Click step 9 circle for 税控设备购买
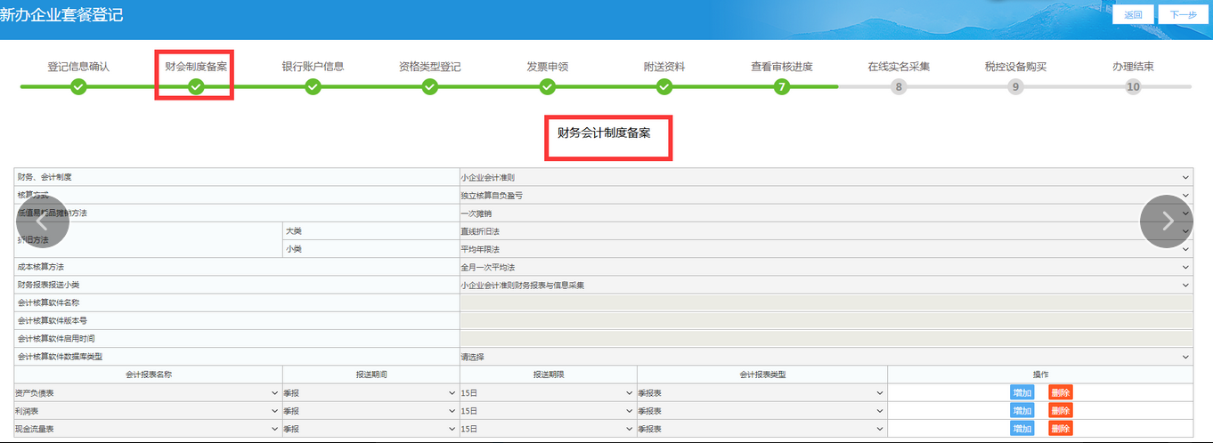The height and width of the screenshot is (443, 1213). click(1015, 86)
